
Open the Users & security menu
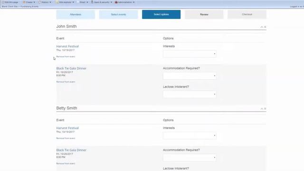click(101, 2)
